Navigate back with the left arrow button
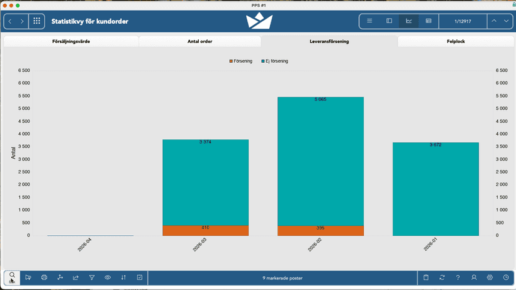 (x=10, y=21)
